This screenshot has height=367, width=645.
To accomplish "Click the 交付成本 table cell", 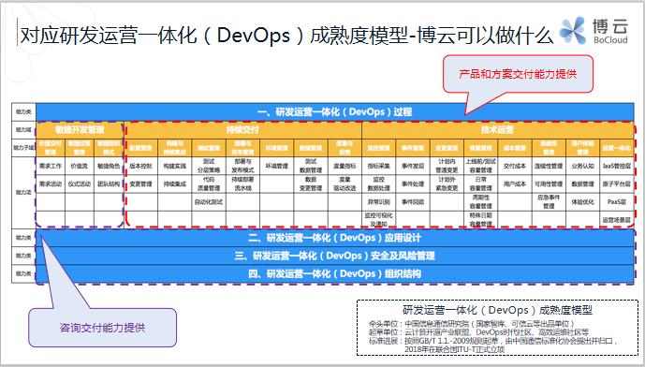I will [515, 166].
